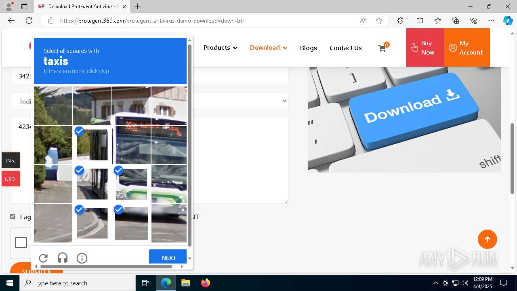Open Contact Us page
517x291 pixels.
[345, 48]
